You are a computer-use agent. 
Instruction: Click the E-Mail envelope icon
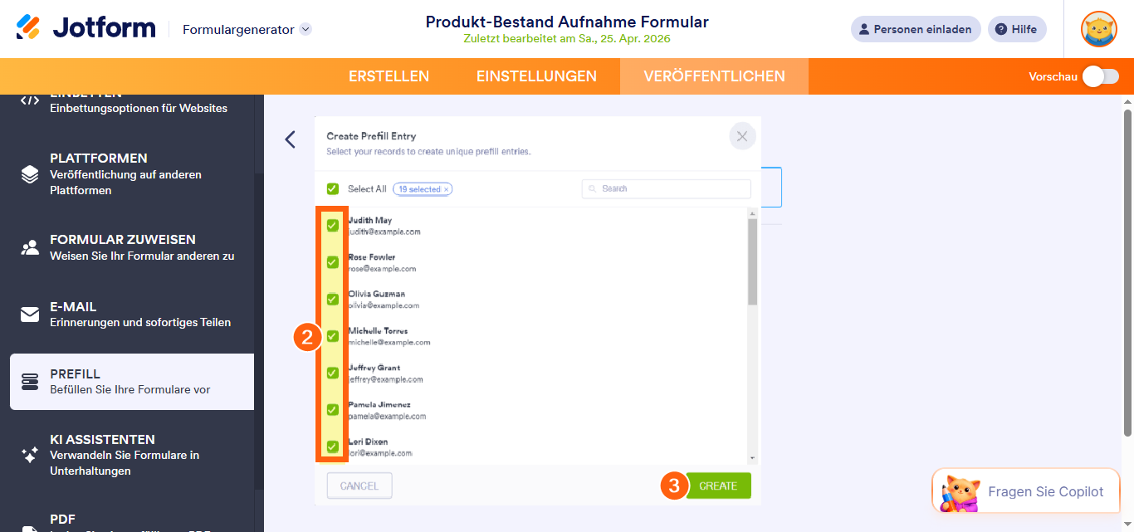(30, 315)
